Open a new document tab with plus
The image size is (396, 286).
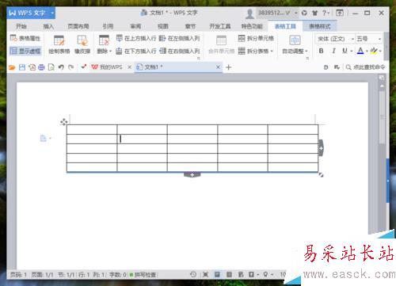pos(229,67)
